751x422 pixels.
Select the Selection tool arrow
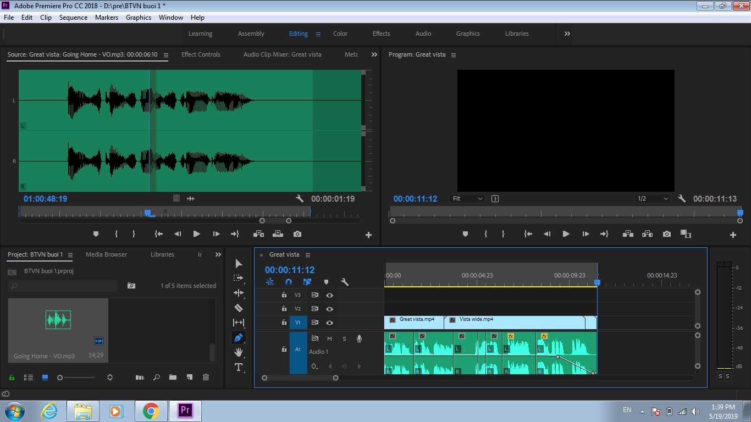(239, 264)
